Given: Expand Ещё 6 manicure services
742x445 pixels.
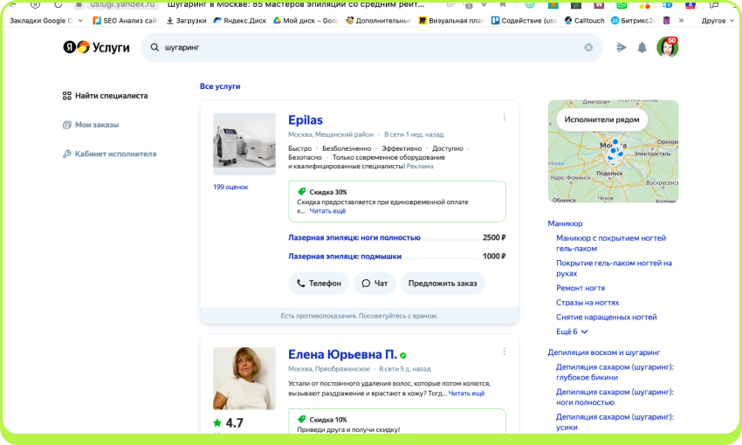Looking at the screenshot, I should click(572, 332).
